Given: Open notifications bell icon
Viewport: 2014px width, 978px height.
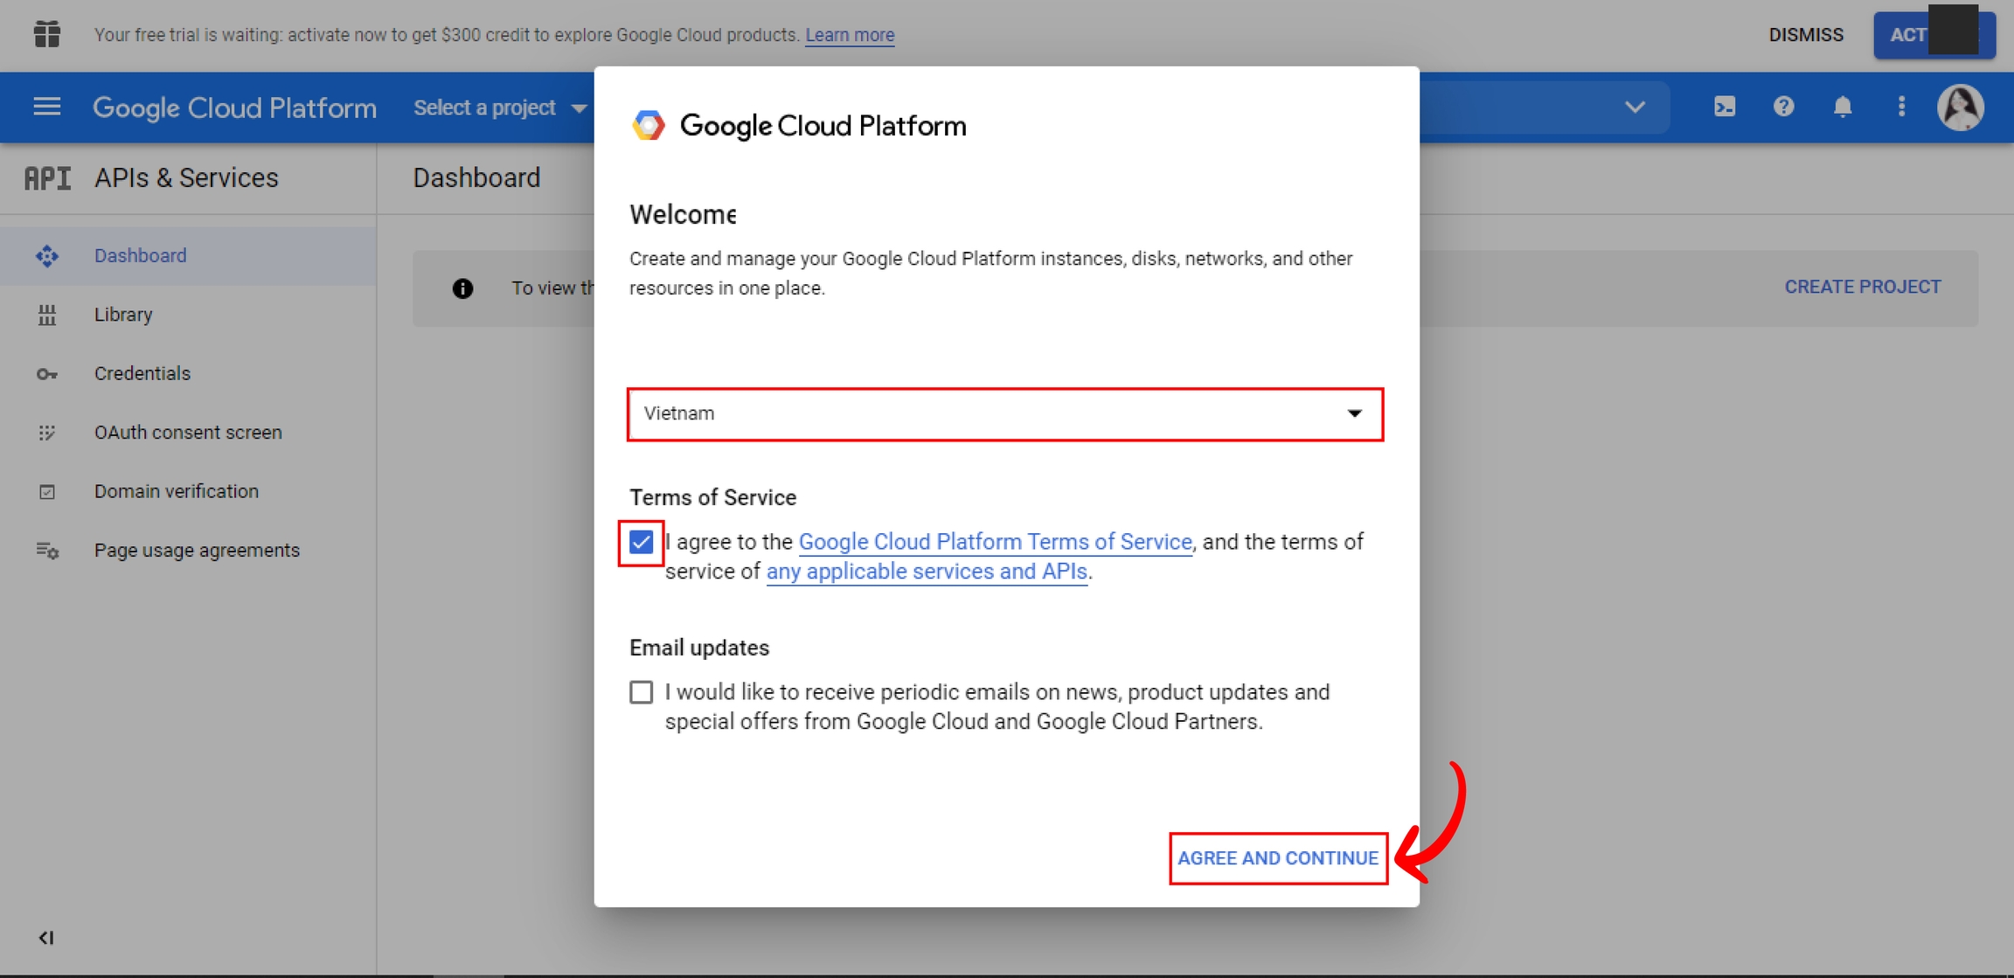Looking at the screenshot, I should tap(1842, 107).
